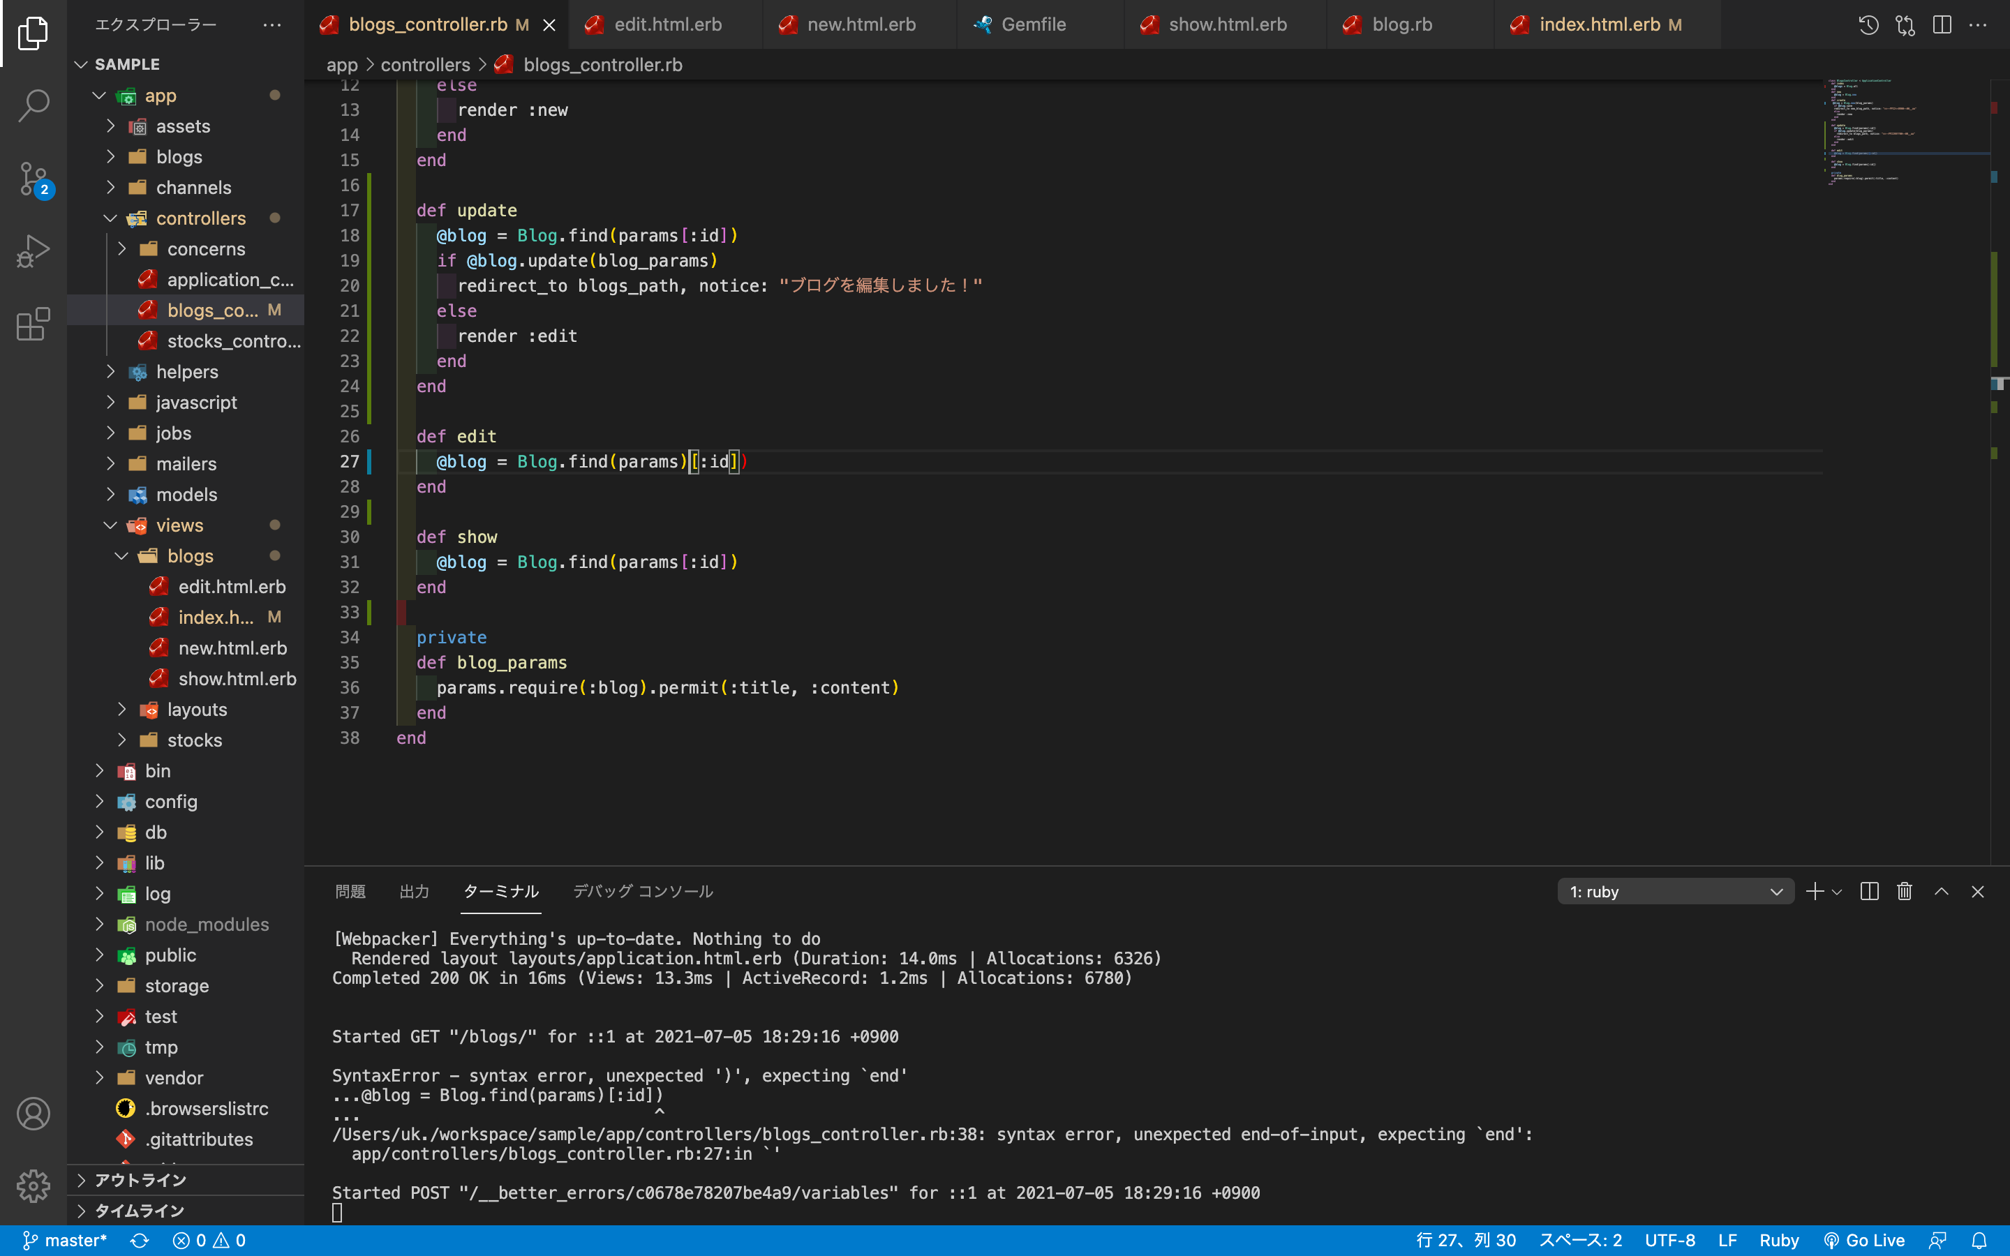Open Source Control view with badge

pos(33,179)
